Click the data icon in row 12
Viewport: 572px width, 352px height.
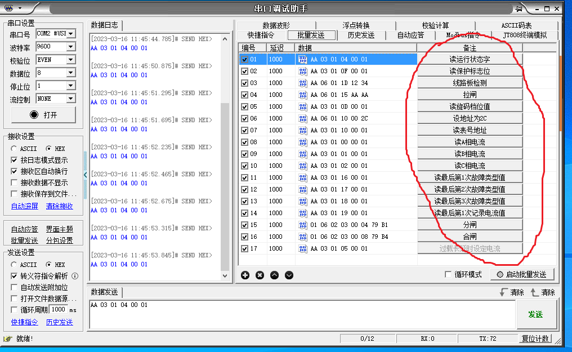(x=302, y=189)
